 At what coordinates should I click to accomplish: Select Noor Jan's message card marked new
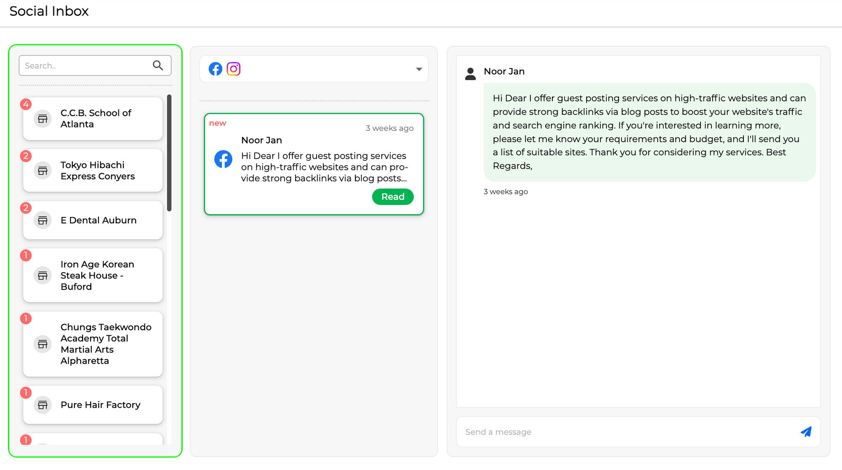click(314, 164)
